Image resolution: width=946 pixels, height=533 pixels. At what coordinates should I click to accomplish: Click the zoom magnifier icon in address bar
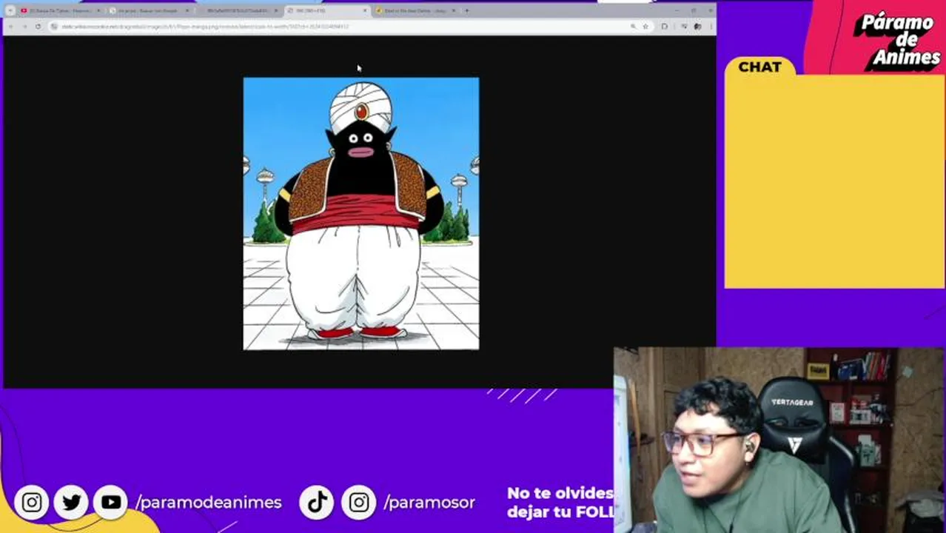coord(633,27)
